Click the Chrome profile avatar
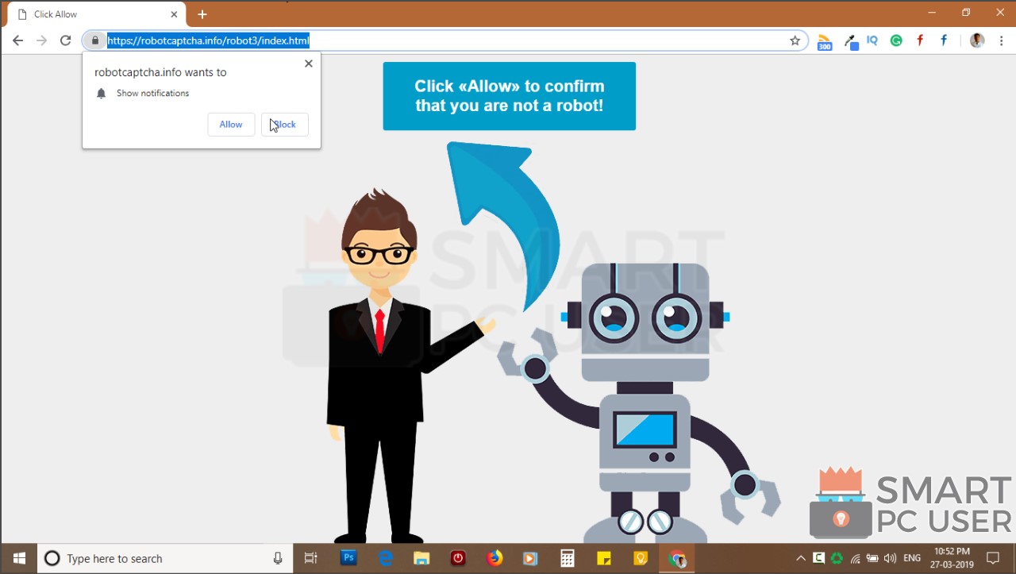The width and height of the screenshot is (1016, 574). click(x=976, y=40)
